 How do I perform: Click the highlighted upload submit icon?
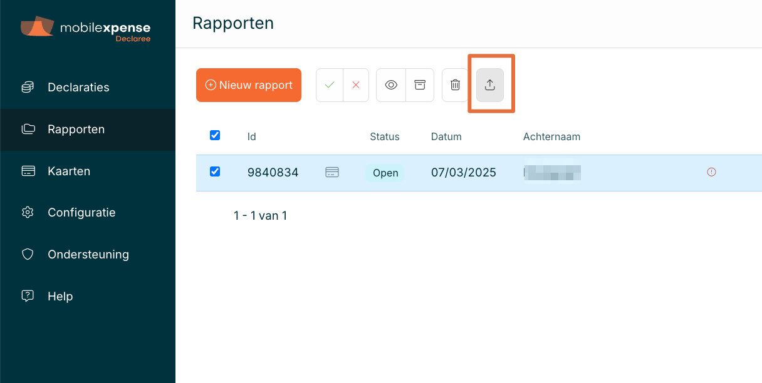pos(490,85)
